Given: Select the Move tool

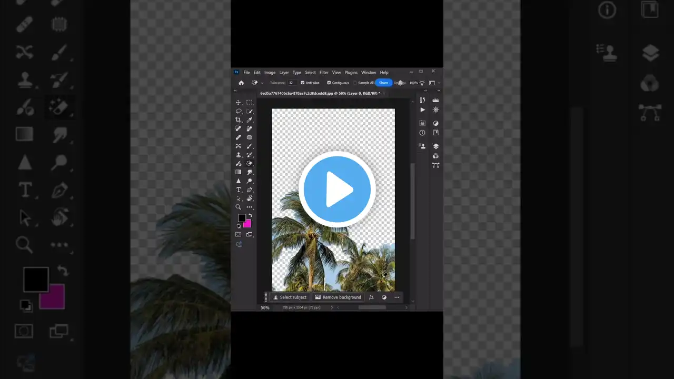Looking at the screenshot, I should (238, 103).
